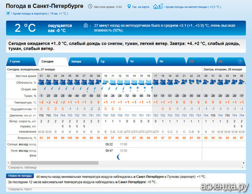Click the Новости погоды label
The width and height of the screenshot is (252, 194).
(20, 176)
